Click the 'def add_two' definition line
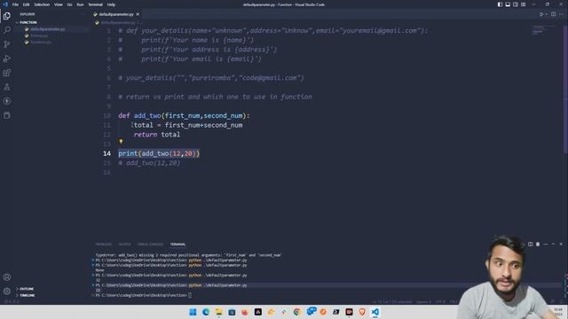This screenshot has height=319, width=568. click(184, 116)
